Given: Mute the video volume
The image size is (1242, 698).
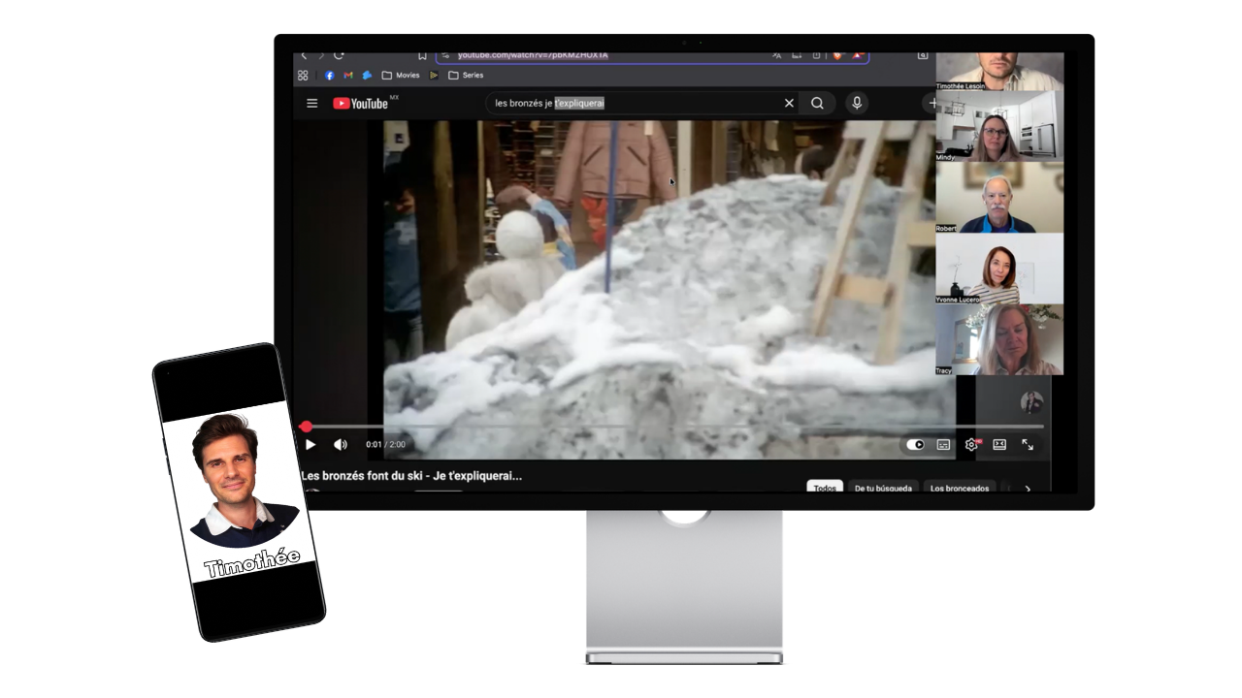Looking at the screenshot, I should click(x=341, y=445).
